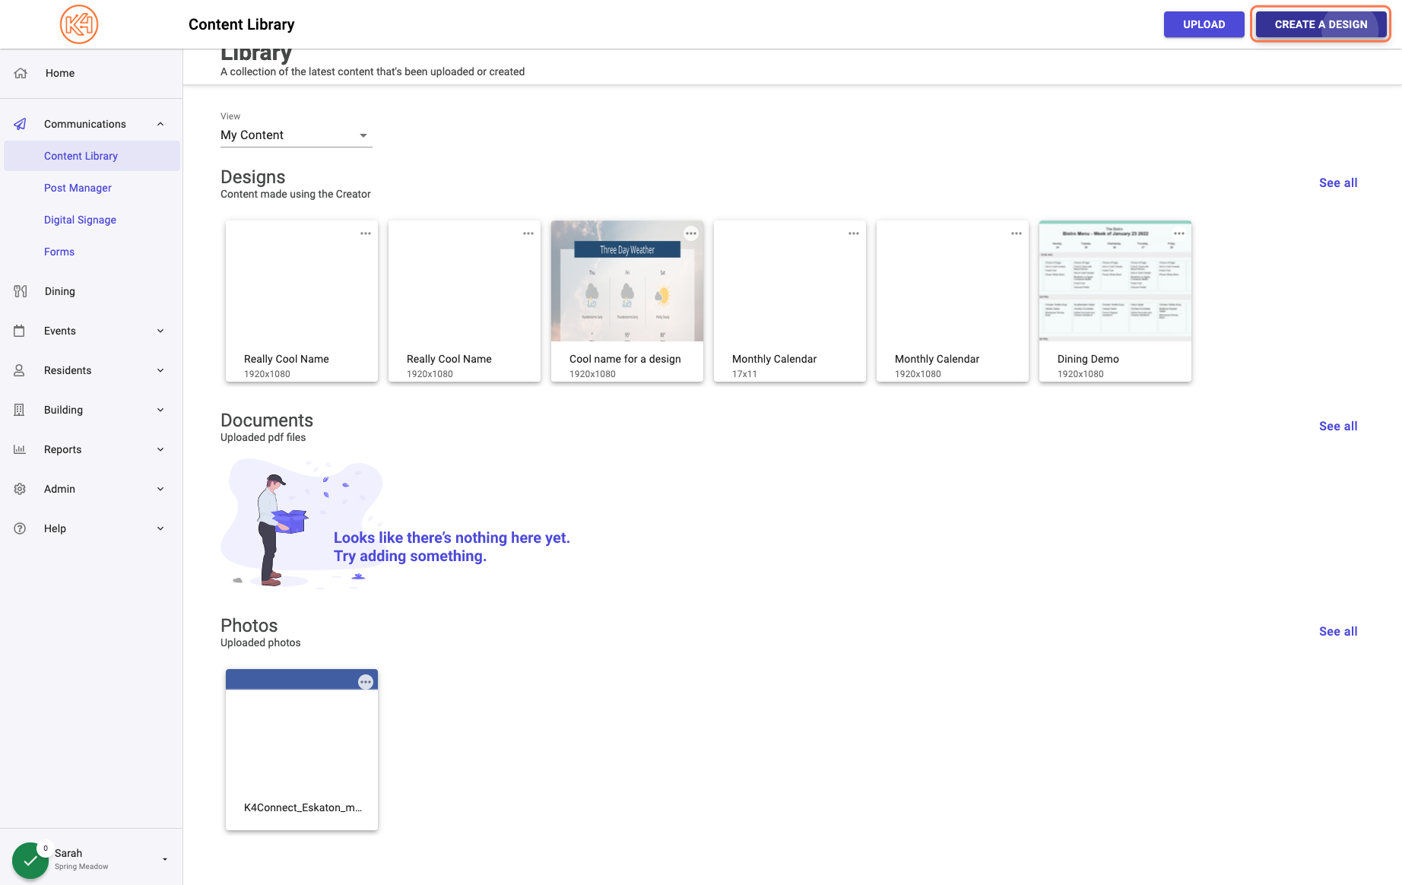Open Digital Signage

[80, 220]
